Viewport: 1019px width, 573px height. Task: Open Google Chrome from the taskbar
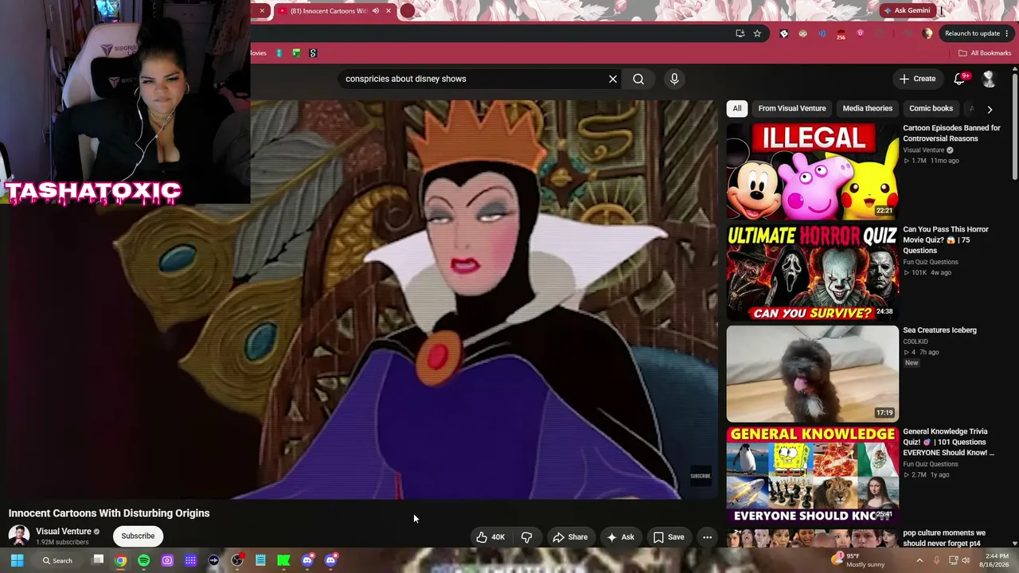pyautogui.click(x=121, y=560)
